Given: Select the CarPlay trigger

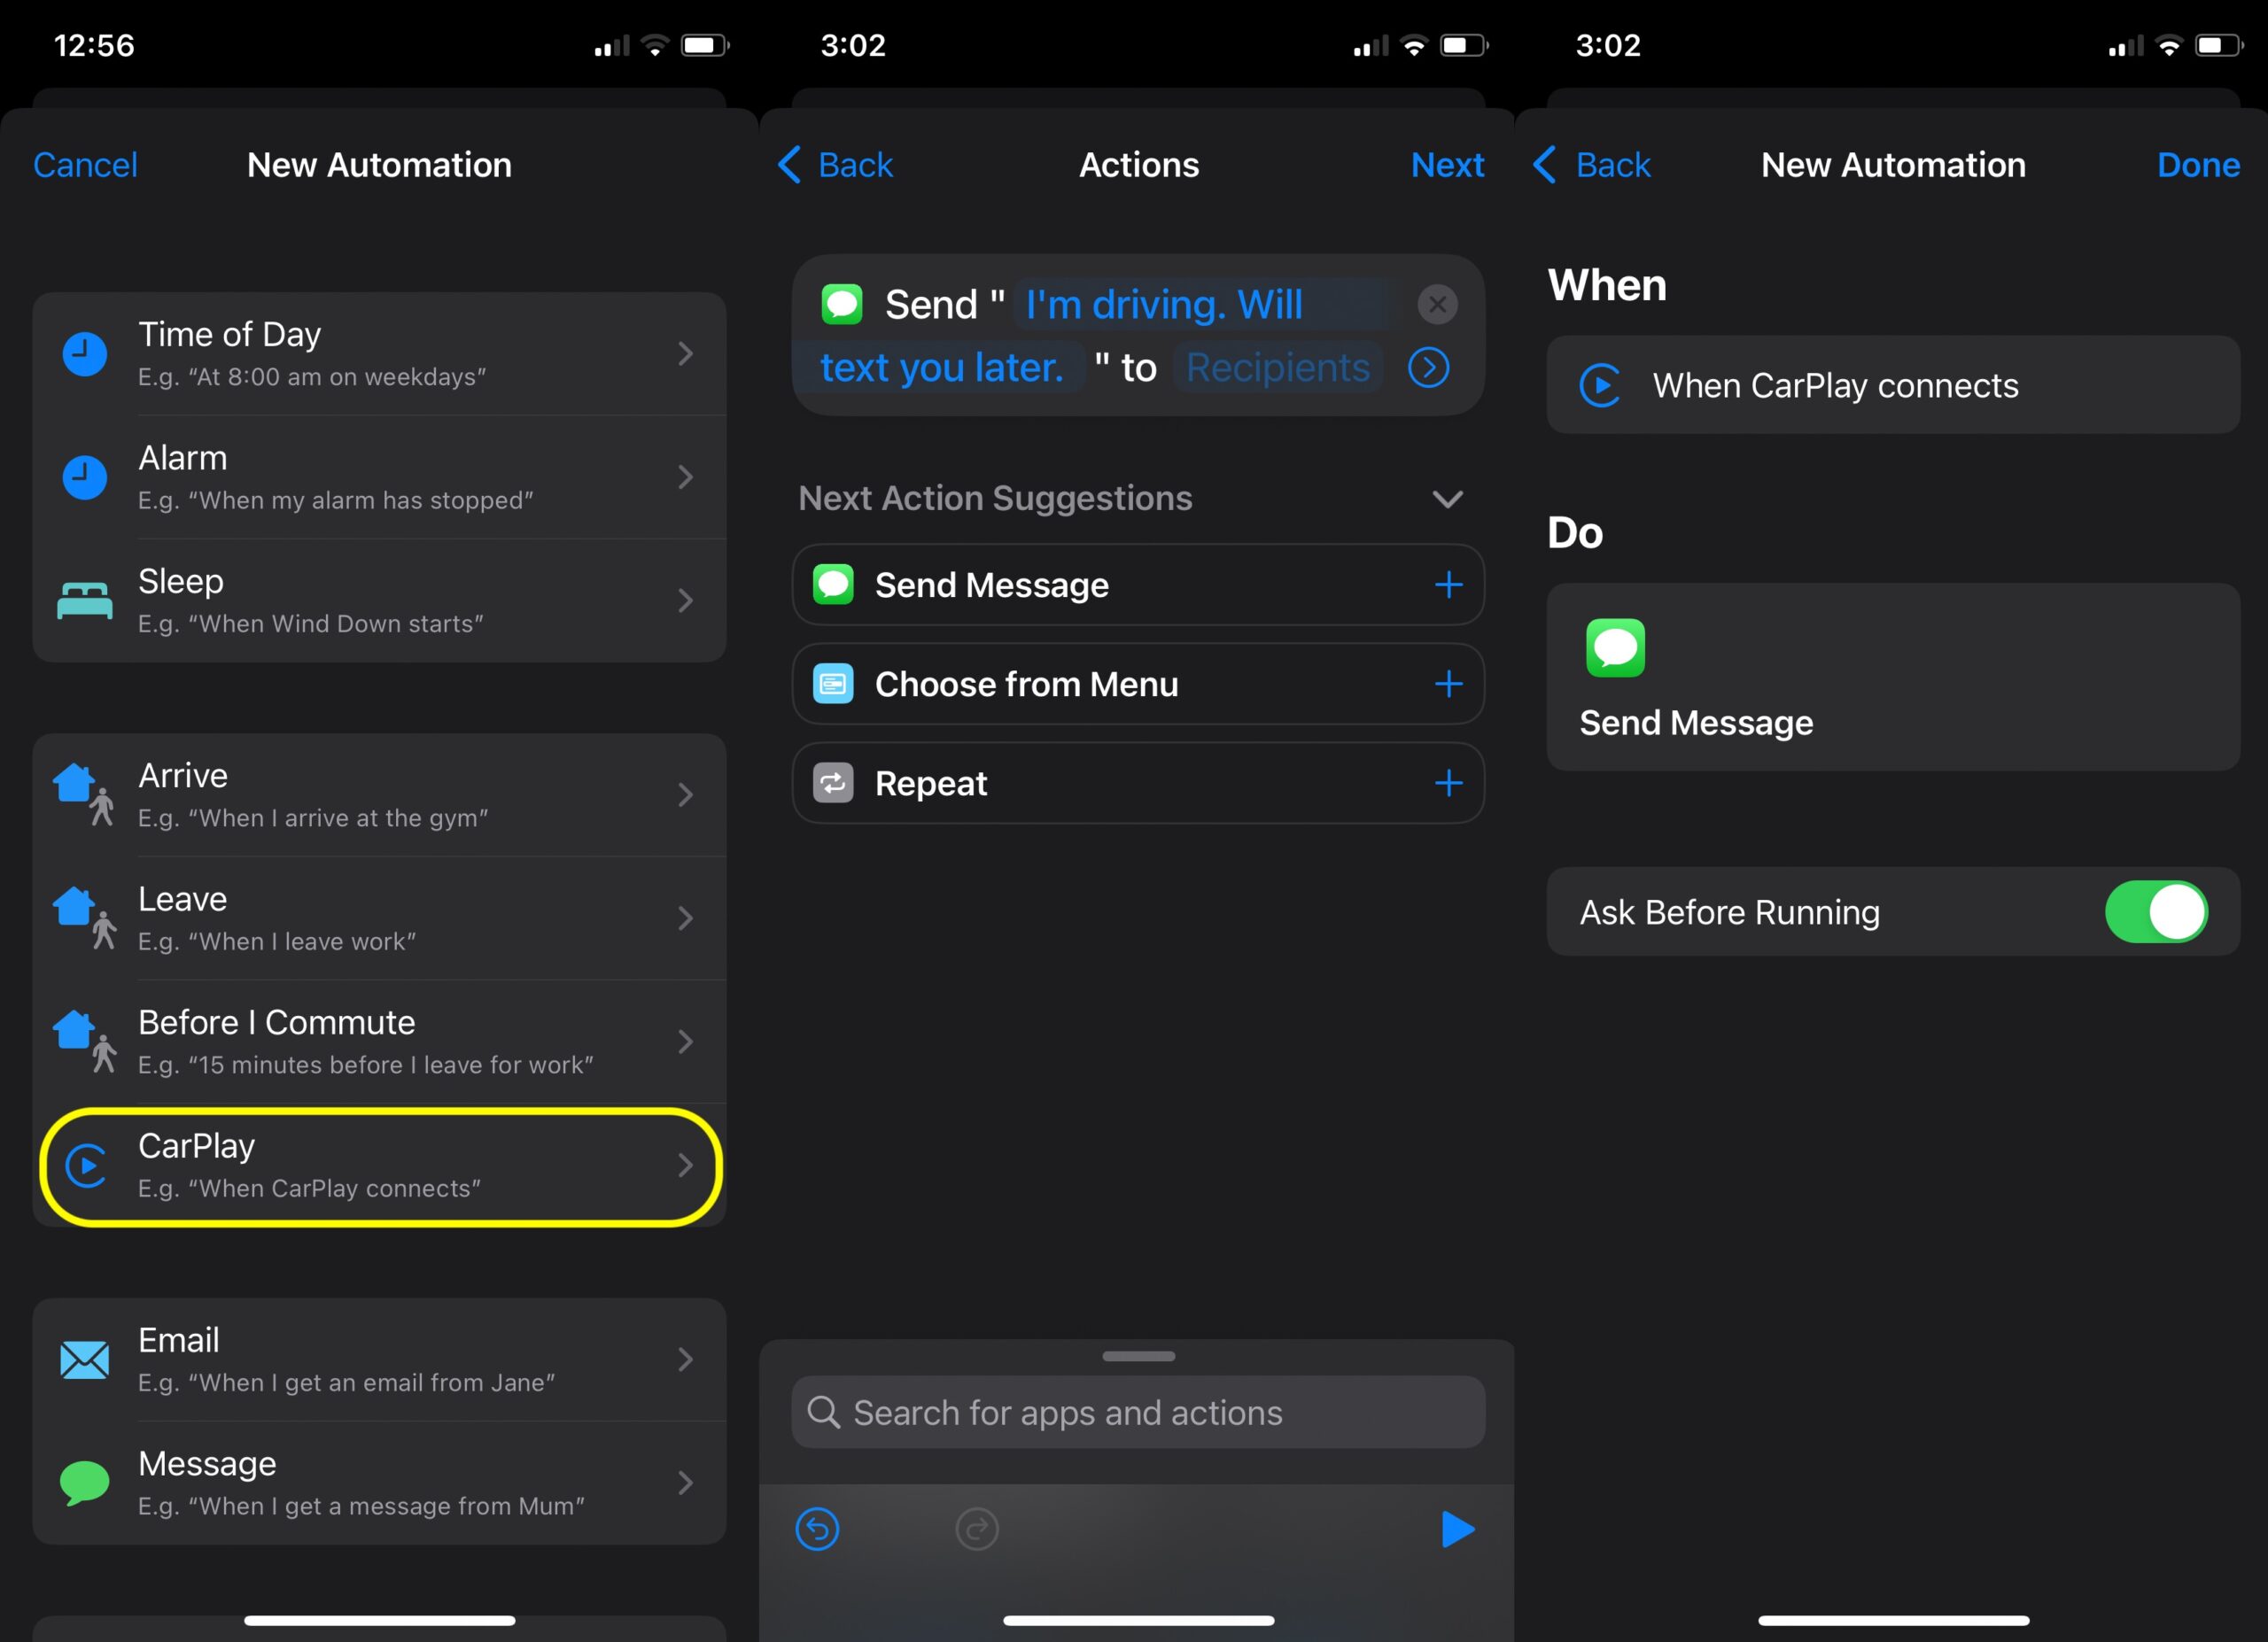Looking at the screenshot, I should coord(379,1166).
